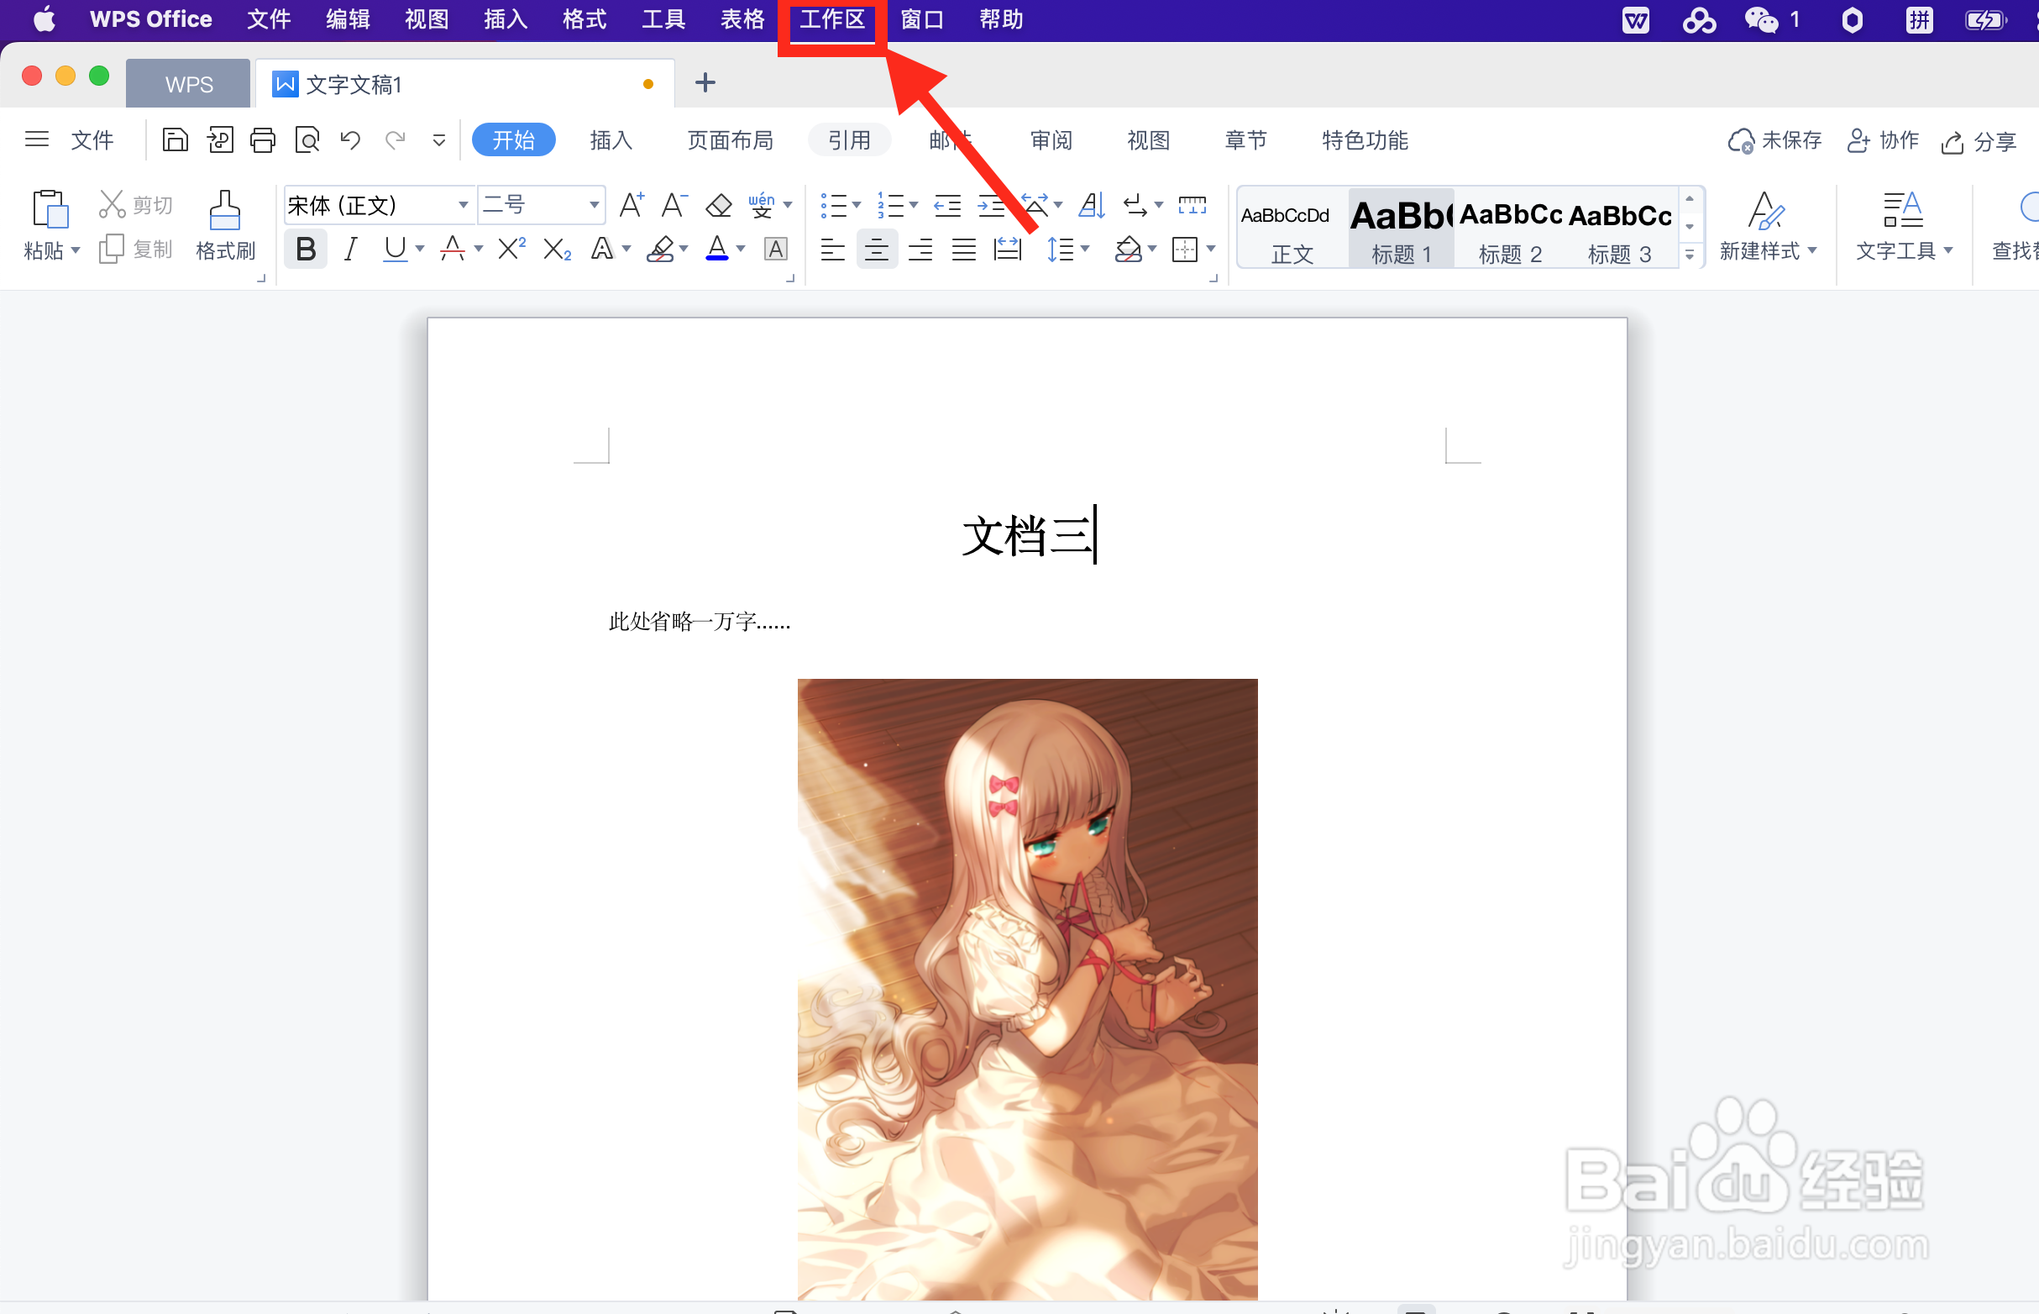Apply Superscript formatting

pos(511,250)
